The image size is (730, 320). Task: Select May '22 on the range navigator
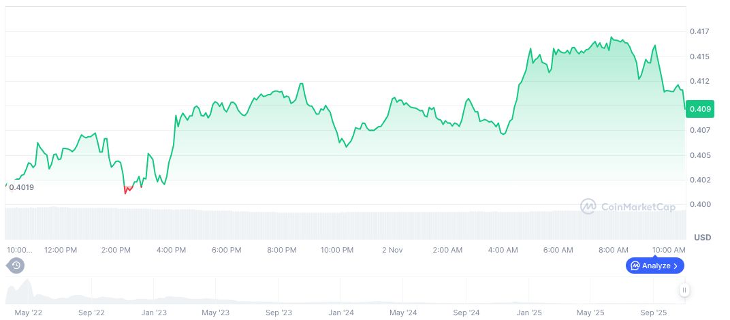pos(28,313)
